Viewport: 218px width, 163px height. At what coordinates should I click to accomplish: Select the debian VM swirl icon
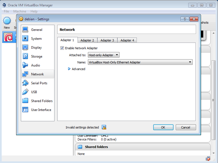[8, 37]
